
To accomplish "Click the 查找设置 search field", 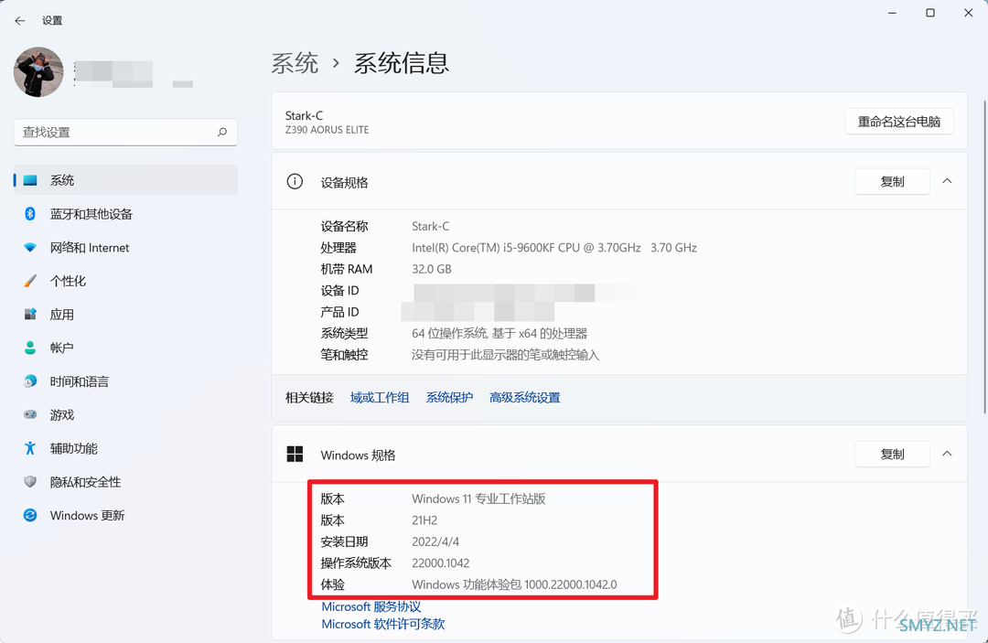I will click(125, 133).
